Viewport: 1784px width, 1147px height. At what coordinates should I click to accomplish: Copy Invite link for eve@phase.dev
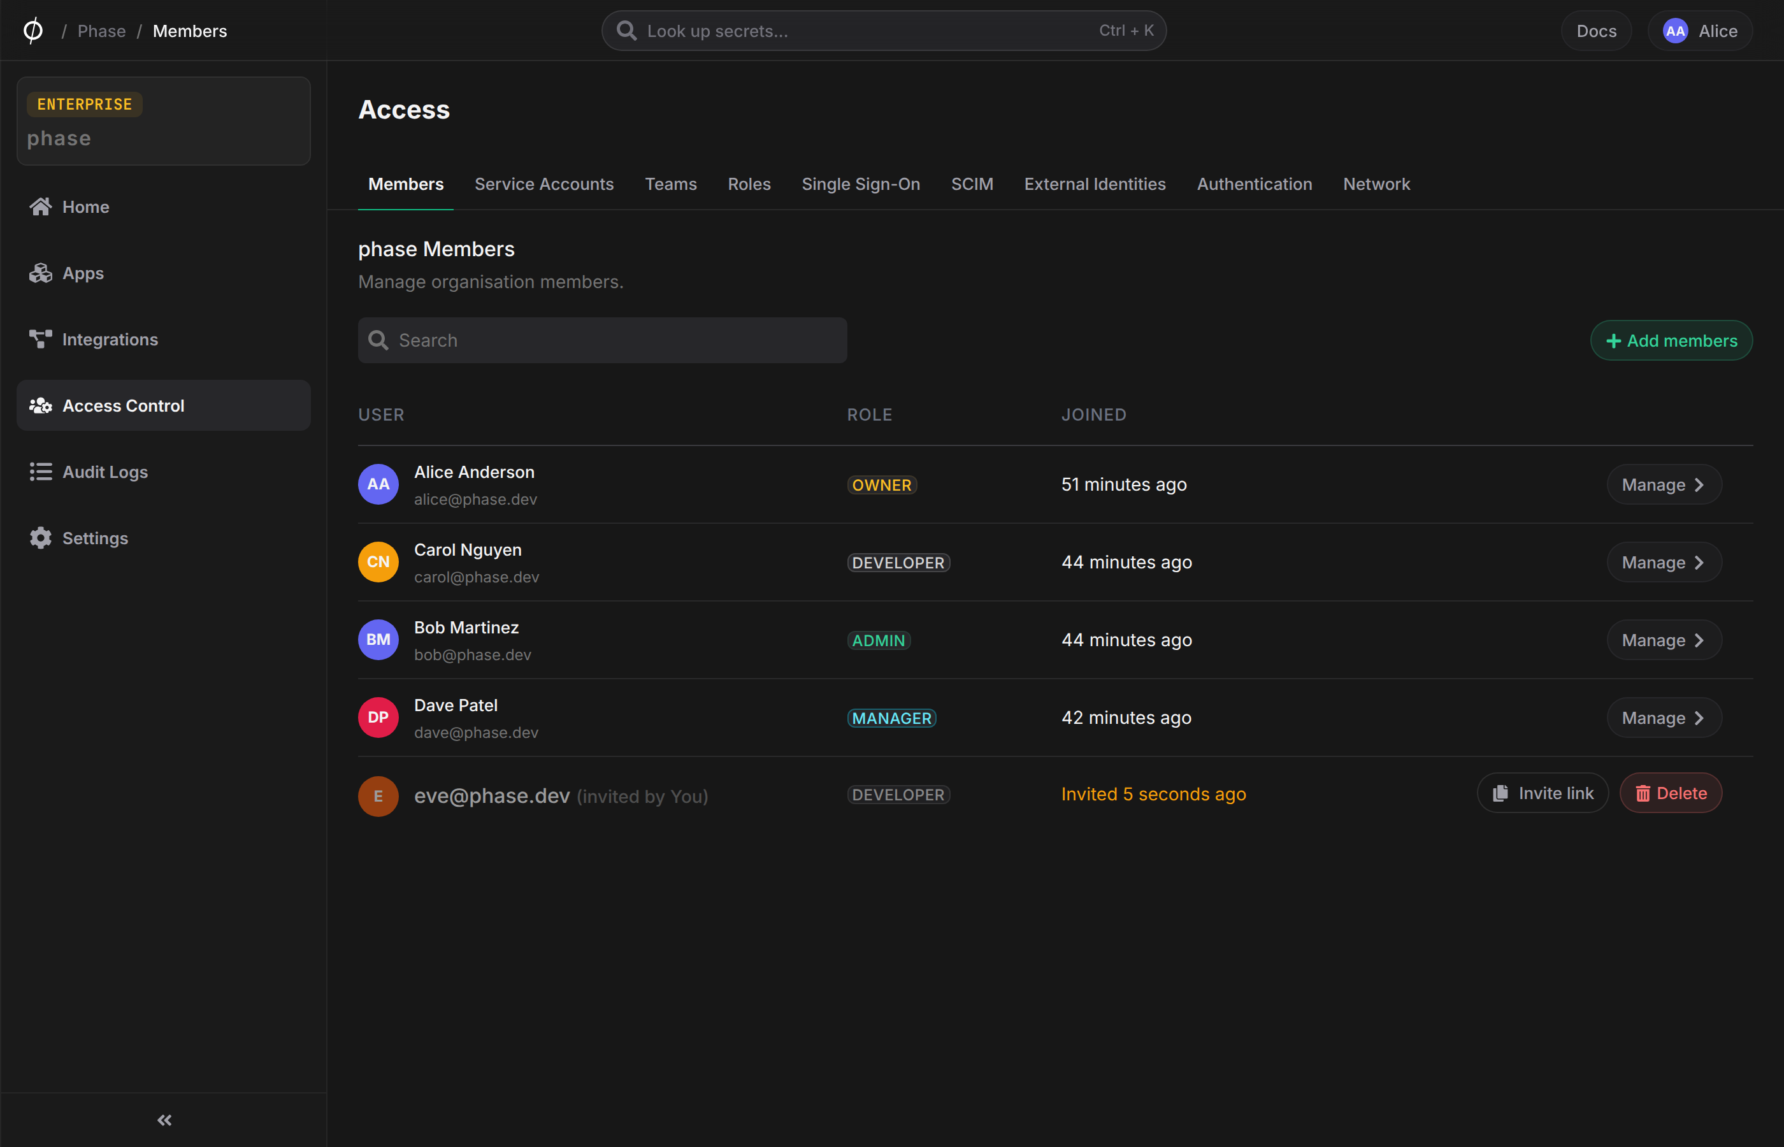tap(1542, 793)
